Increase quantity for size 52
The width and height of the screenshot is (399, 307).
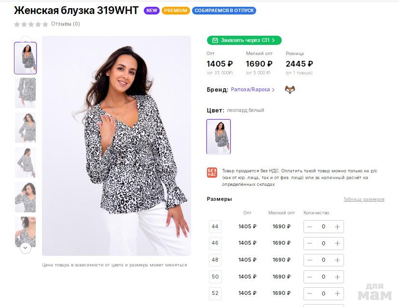pyautogui.click(x=337, y=293)
